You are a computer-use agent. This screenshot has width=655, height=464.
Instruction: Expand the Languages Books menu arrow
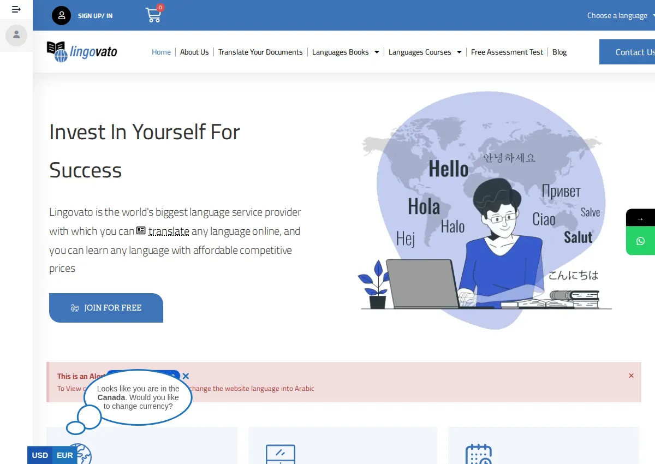click(x=377, y=52)
